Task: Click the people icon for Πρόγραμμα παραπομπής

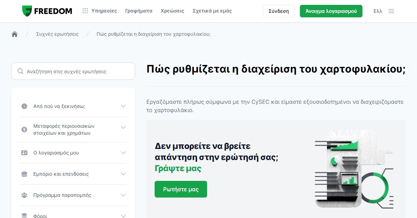Action: click(x=24, y=195)
